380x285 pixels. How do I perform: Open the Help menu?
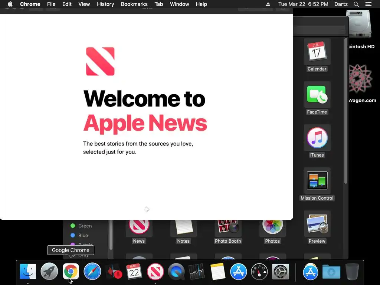coord(202,4)
